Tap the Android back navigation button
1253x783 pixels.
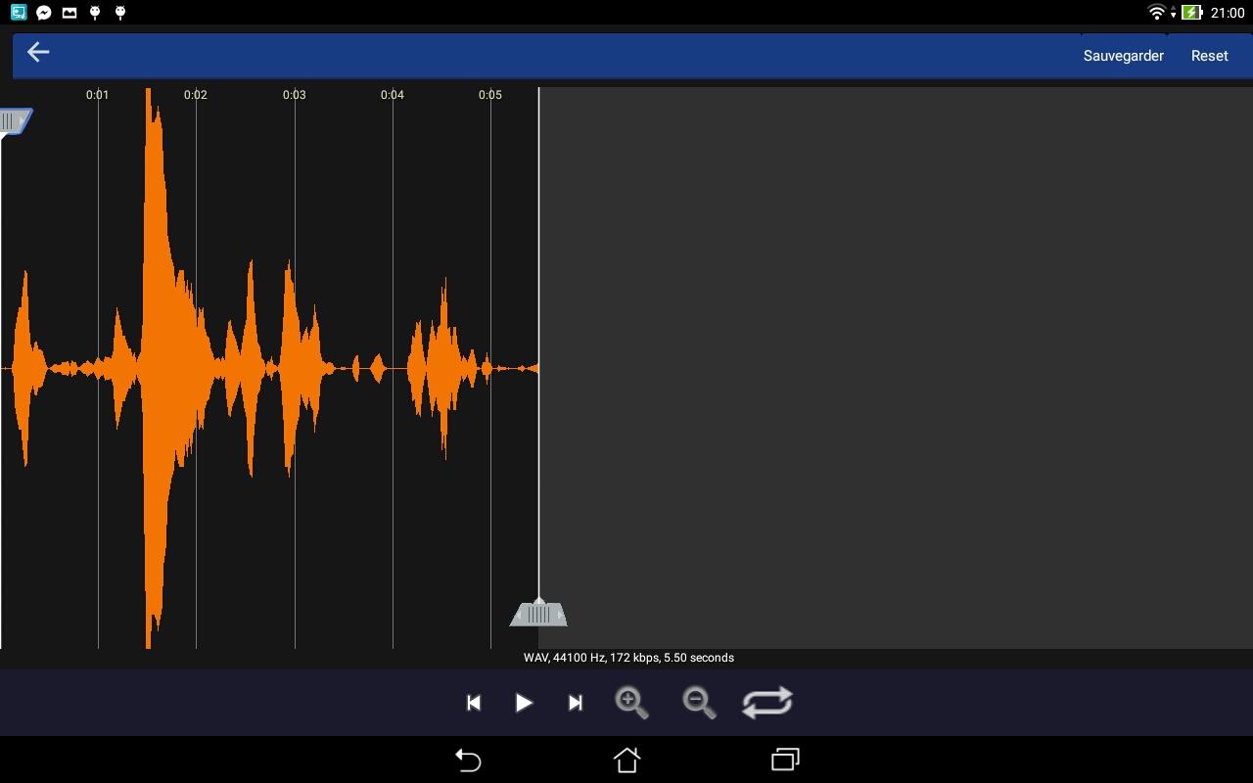[468, 760]
